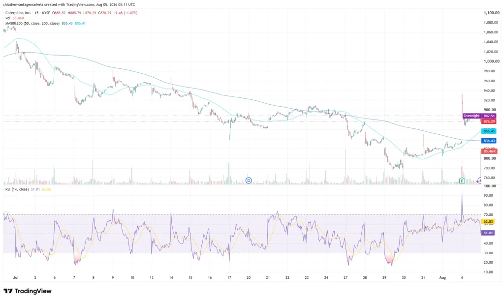The image size is (504, 300).
Task: Click the H885.79 high value
Action: 75,13
